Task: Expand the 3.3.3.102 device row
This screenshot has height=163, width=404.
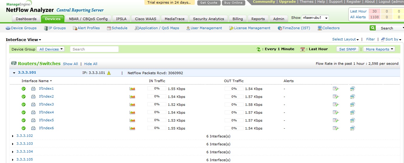Action: click(x=13, y=136)
